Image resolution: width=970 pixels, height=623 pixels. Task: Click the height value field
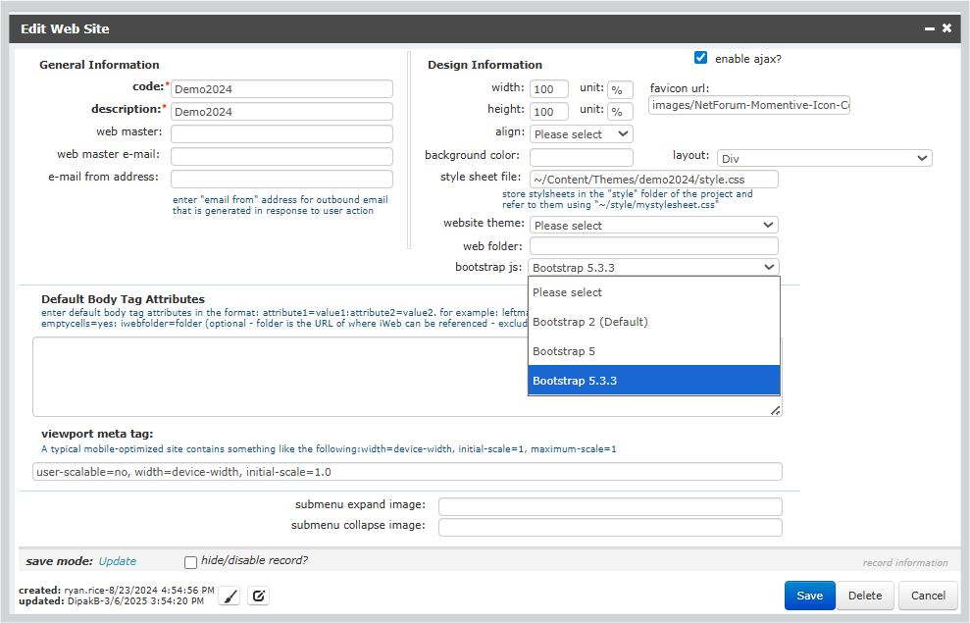coord(548,112)
